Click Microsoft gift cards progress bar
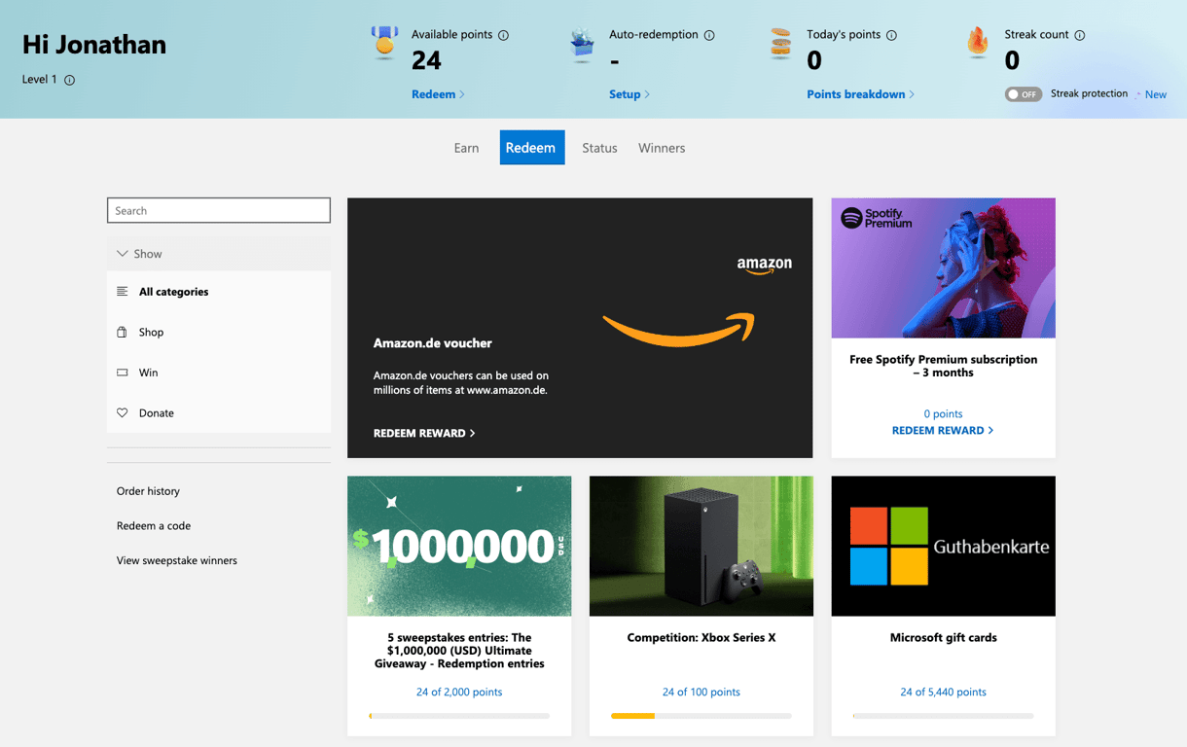 [x=943, y=716]
